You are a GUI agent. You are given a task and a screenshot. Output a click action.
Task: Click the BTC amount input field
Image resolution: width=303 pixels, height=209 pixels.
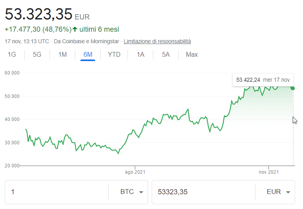pyautogui.click(x=55, y=192)
